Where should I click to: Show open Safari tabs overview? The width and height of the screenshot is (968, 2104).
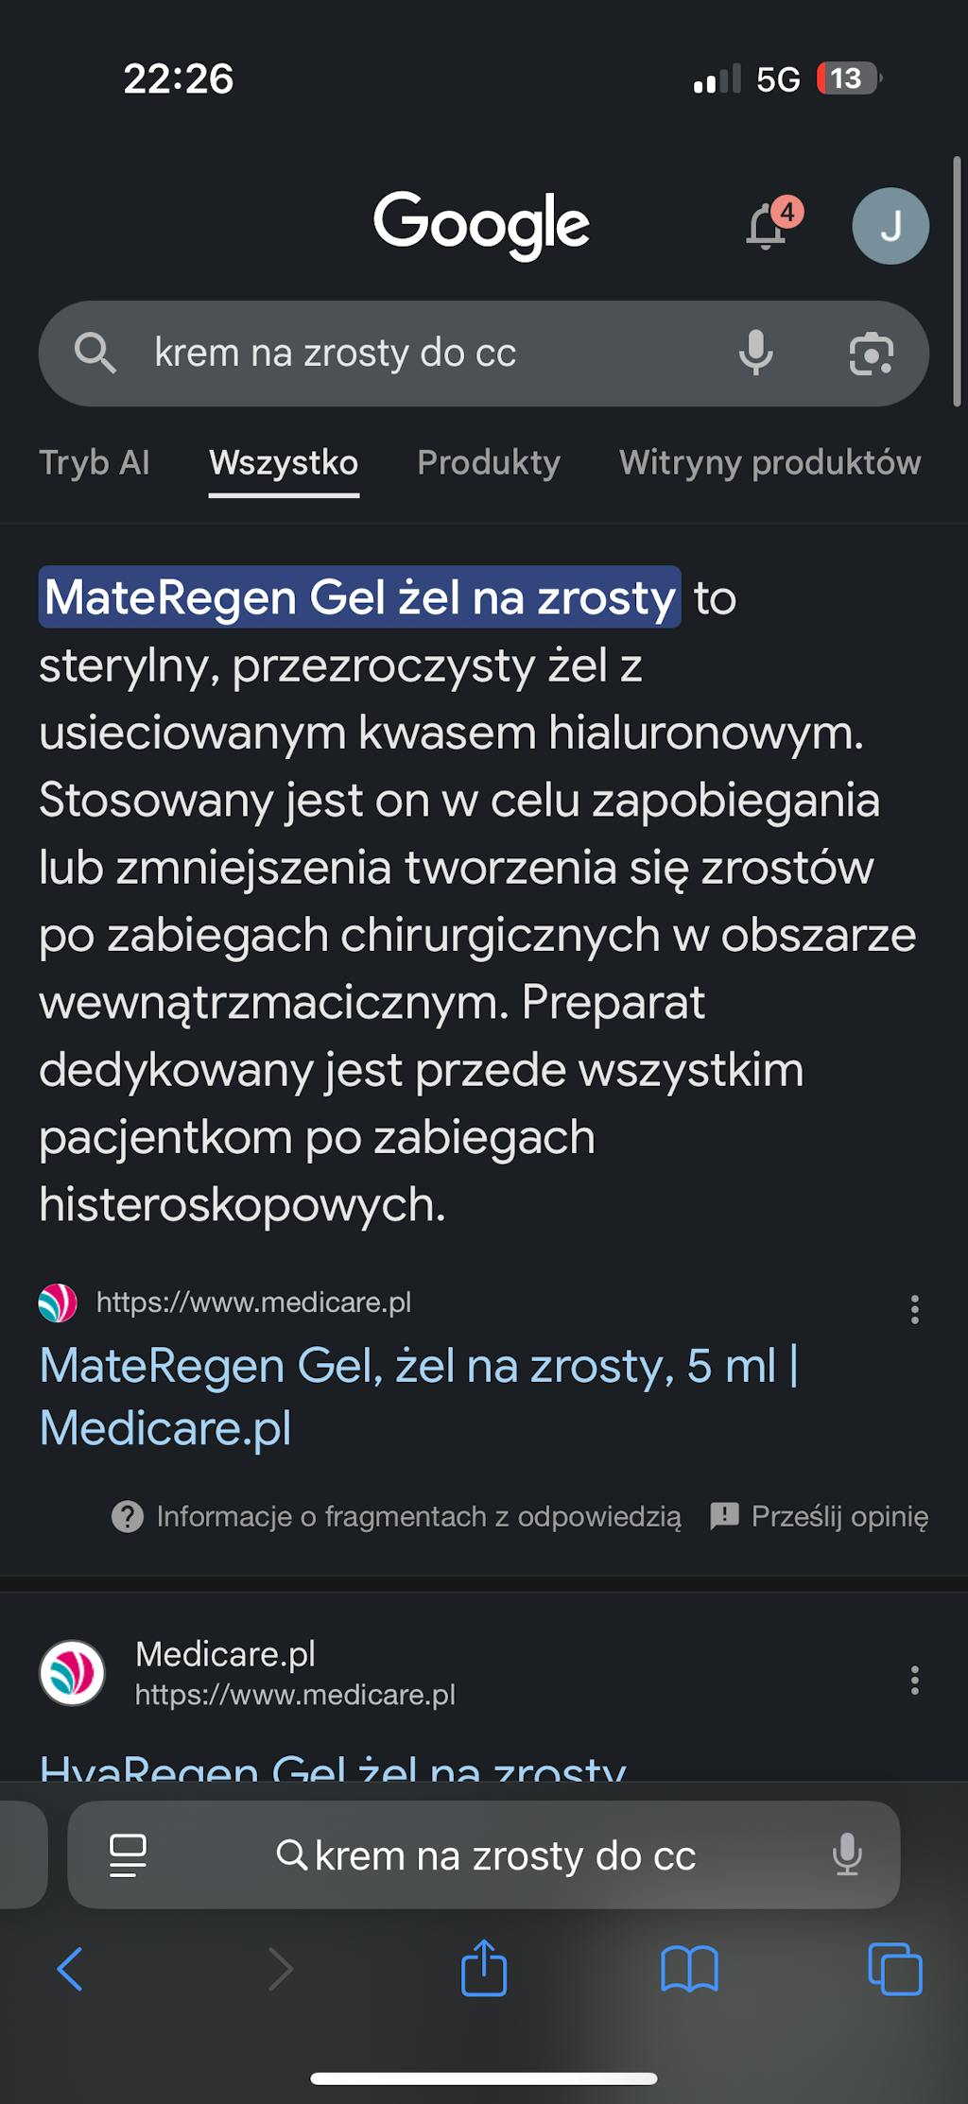pyautogui.click(x=894, y=1969)
